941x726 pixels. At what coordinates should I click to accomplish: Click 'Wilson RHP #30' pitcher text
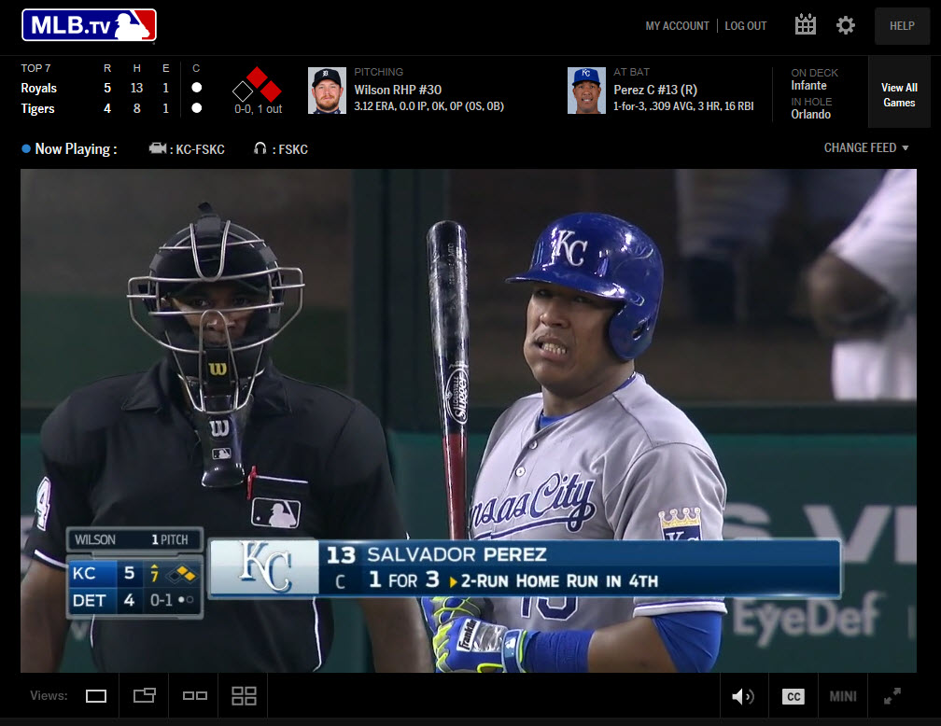[x=398, y=90]
